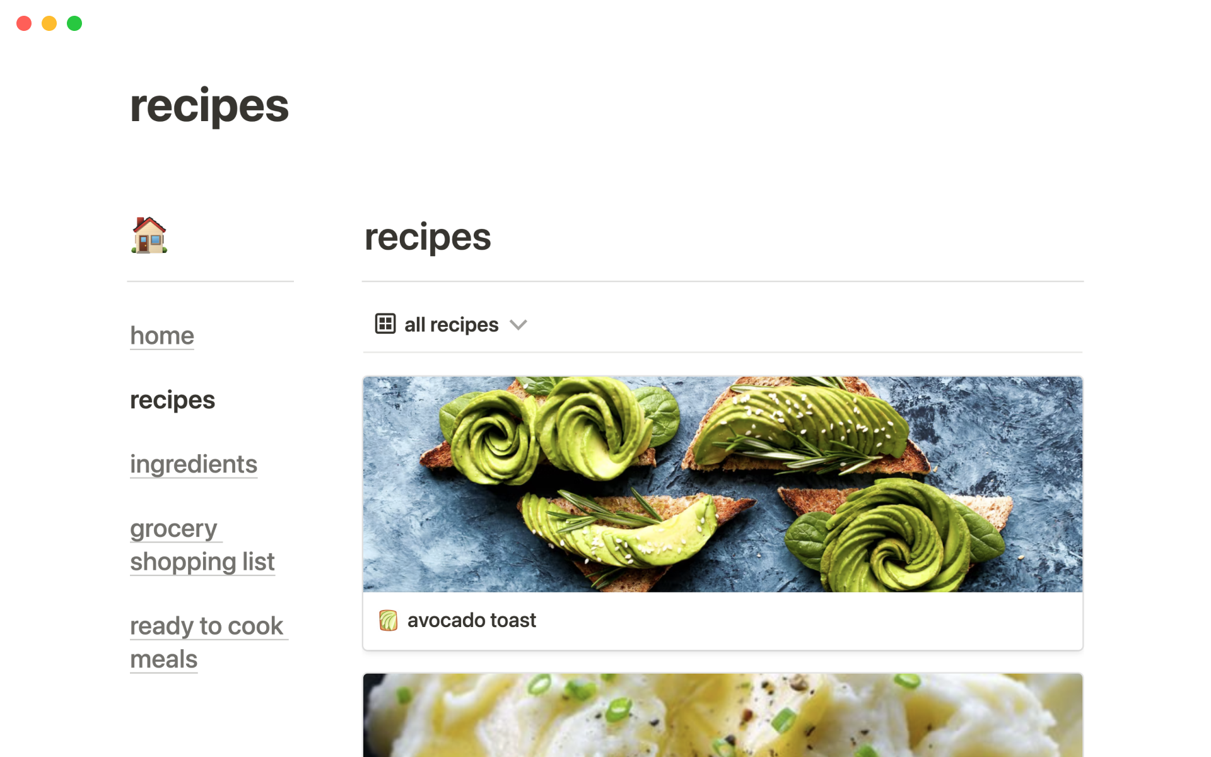This screenshot has height=757, width=1211.
Task: Maximize the window with the green button
Action: (74, 23)
